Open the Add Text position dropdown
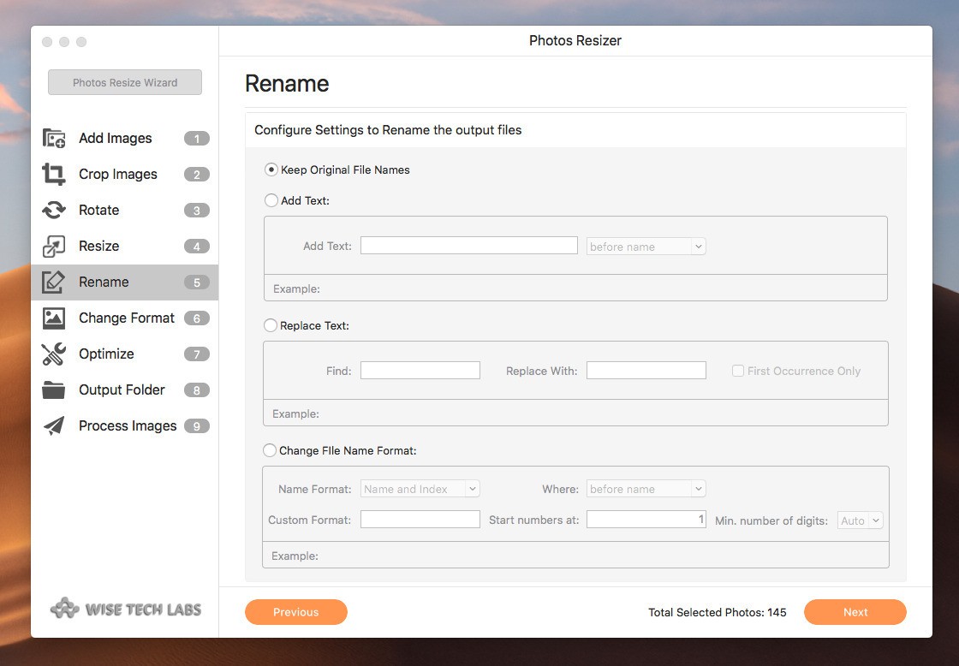Image resolution: width=959 pixels, height=666 pixels. coord(646,247)
